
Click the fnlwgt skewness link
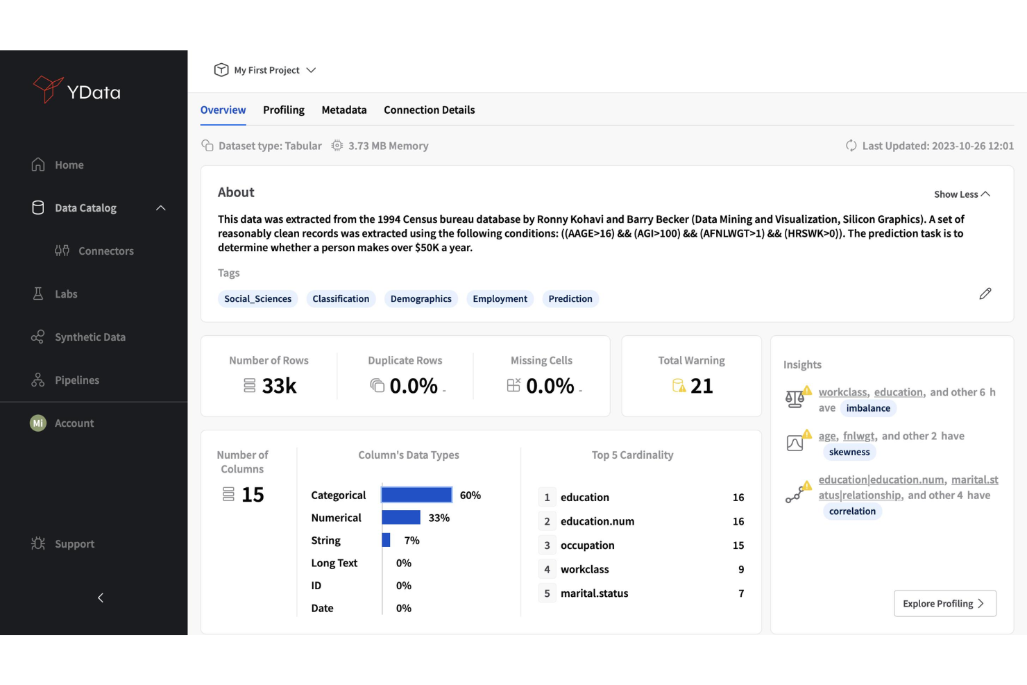[858, 436]
